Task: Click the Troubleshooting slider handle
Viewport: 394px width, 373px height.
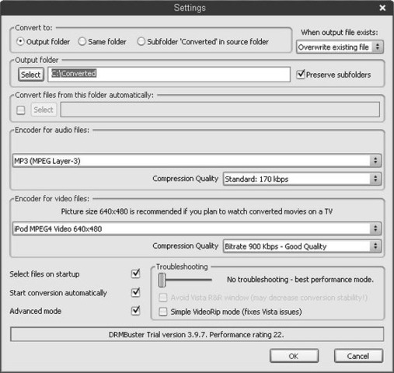Action: point(162,280)
